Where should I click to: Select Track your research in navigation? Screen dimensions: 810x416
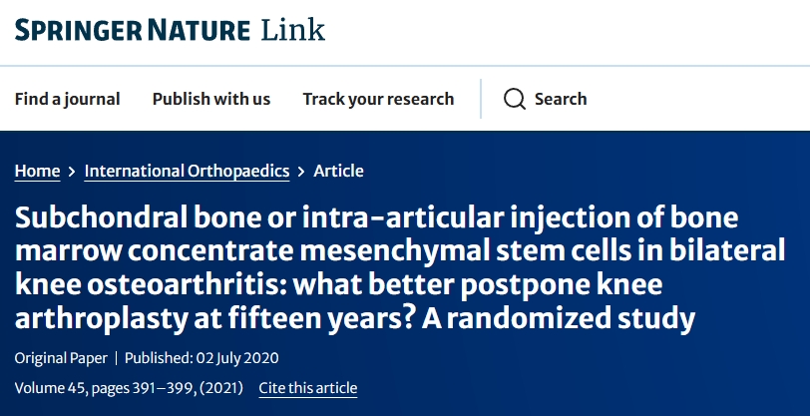click(378, 99)
